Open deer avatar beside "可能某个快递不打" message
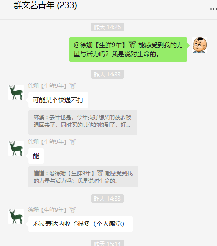 click(x=16, y=92)
